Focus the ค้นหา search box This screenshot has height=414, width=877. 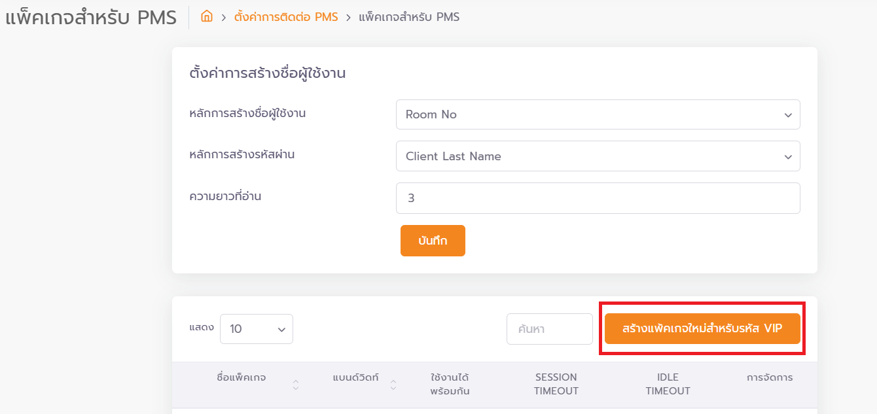(549, 329)
